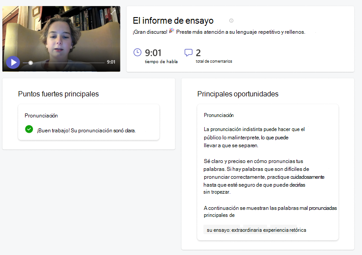Screen dimensions: 362x255
Task: Click the Pronunciación title under opportunities
Action: (219, 115)
